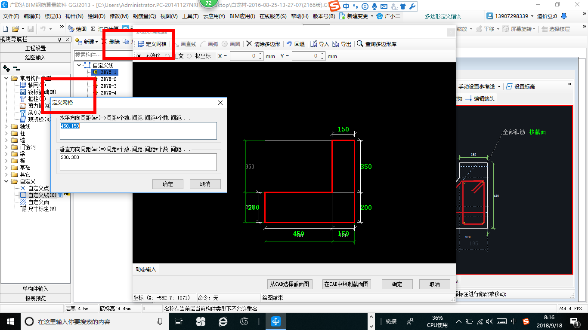The width and height of the screenshot is (588, 330).
Task: Click the 导出 export icon
Action: point(336,44)
